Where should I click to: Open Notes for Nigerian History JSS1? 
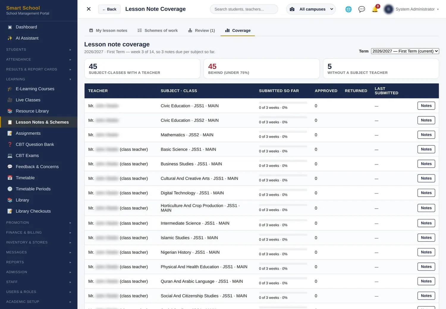pyautogui.click(x=426, y=252)
